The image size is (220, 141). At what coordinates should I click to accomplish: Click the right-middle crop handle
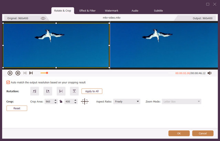click(109, 46)
